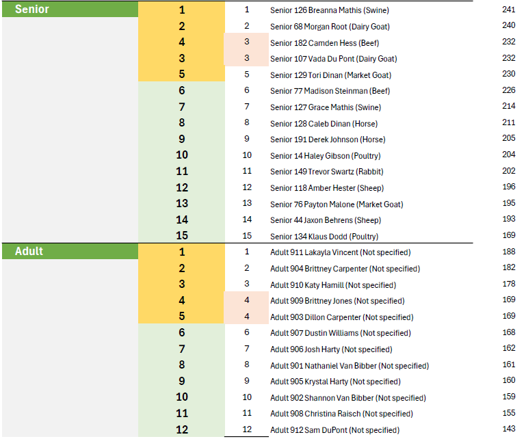The image size is (526, 439).
Task: Click the highlighted tie rank beside Camden Hess
Action: [x=246, y=42]
